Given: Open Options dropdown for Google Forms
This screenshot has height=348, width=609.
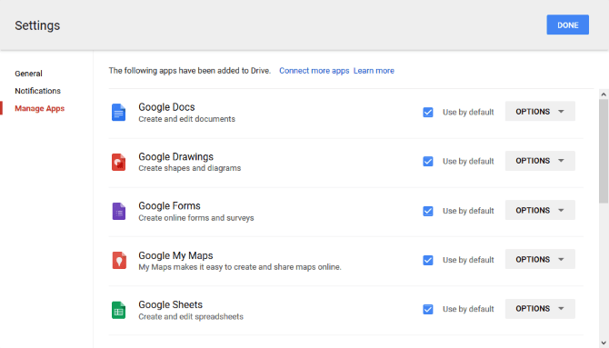Looking at the screenshot, I should [540, 210].
